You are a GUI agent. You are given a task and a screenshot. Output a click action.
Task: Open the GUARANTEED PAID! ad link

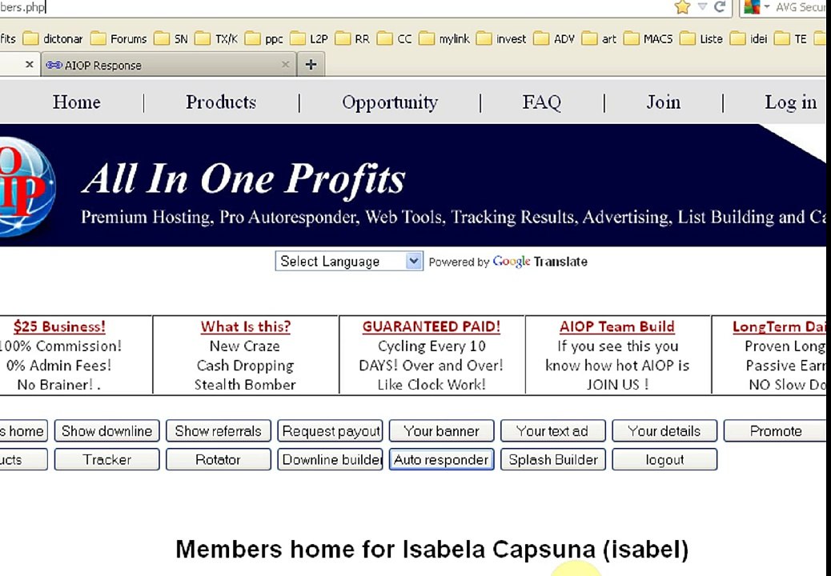[x=432, y=326]
